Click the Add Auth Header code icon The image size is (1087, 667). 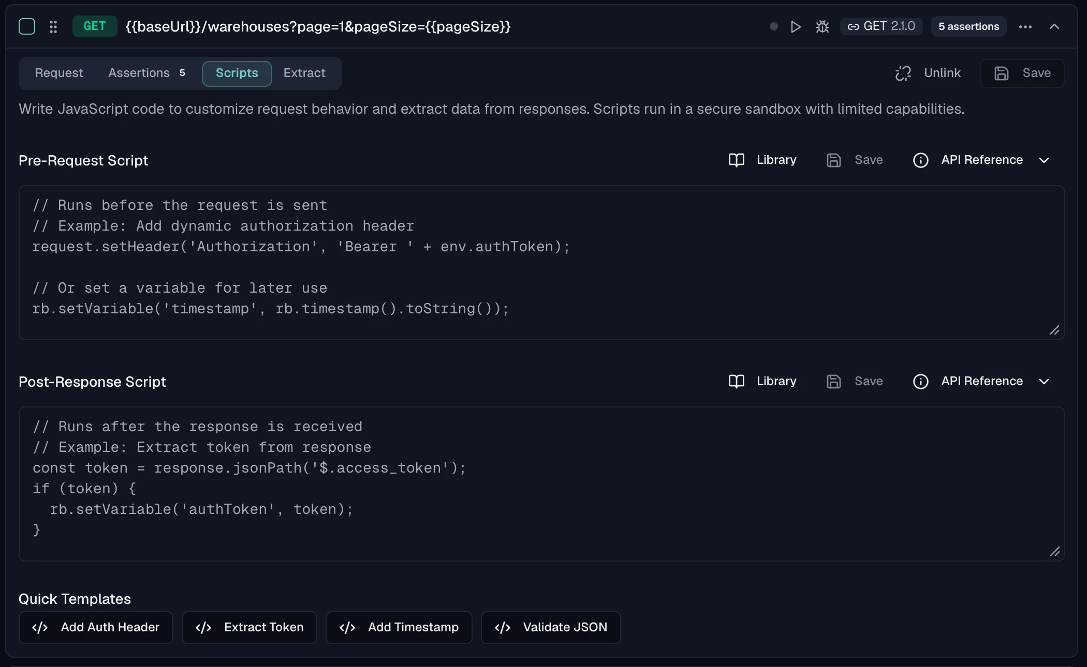click(40, 628)
